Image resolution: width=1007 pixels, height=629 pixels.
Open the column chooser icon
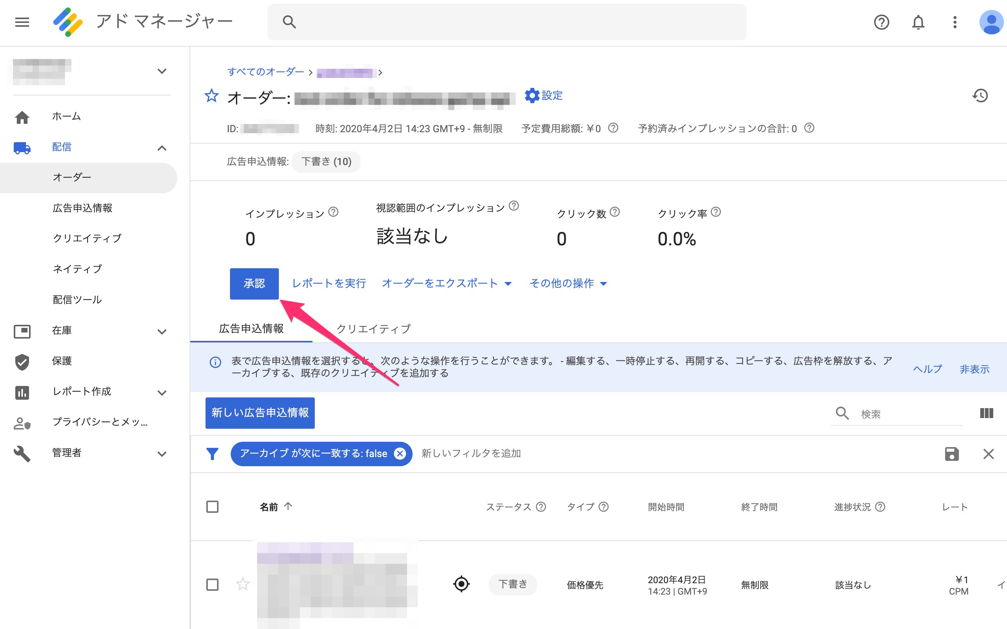pyautogui.click(x=986, y=413)
